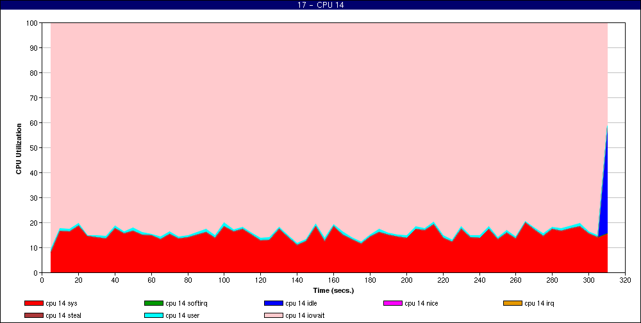The image size is (641, 323).
Task: Select the 'cpu 14 nice' legend label
Action: [421, 303]
